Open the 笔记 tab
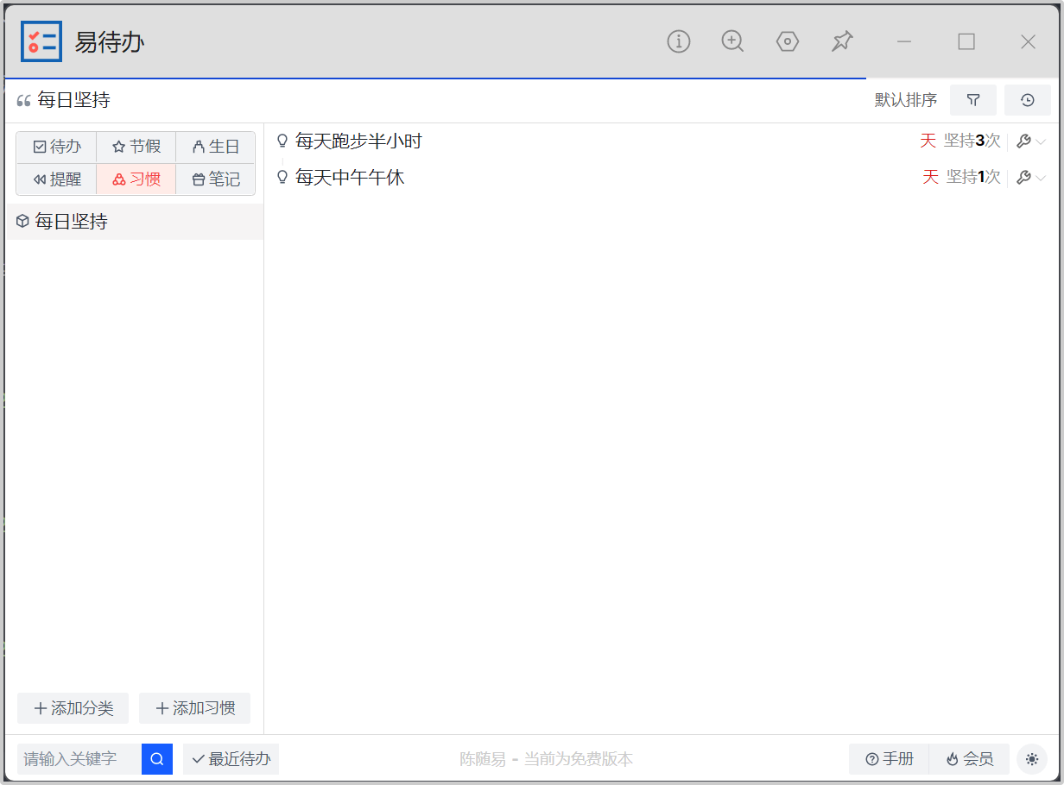Viewport: 1064px width, 785px height. coord(216,179)
